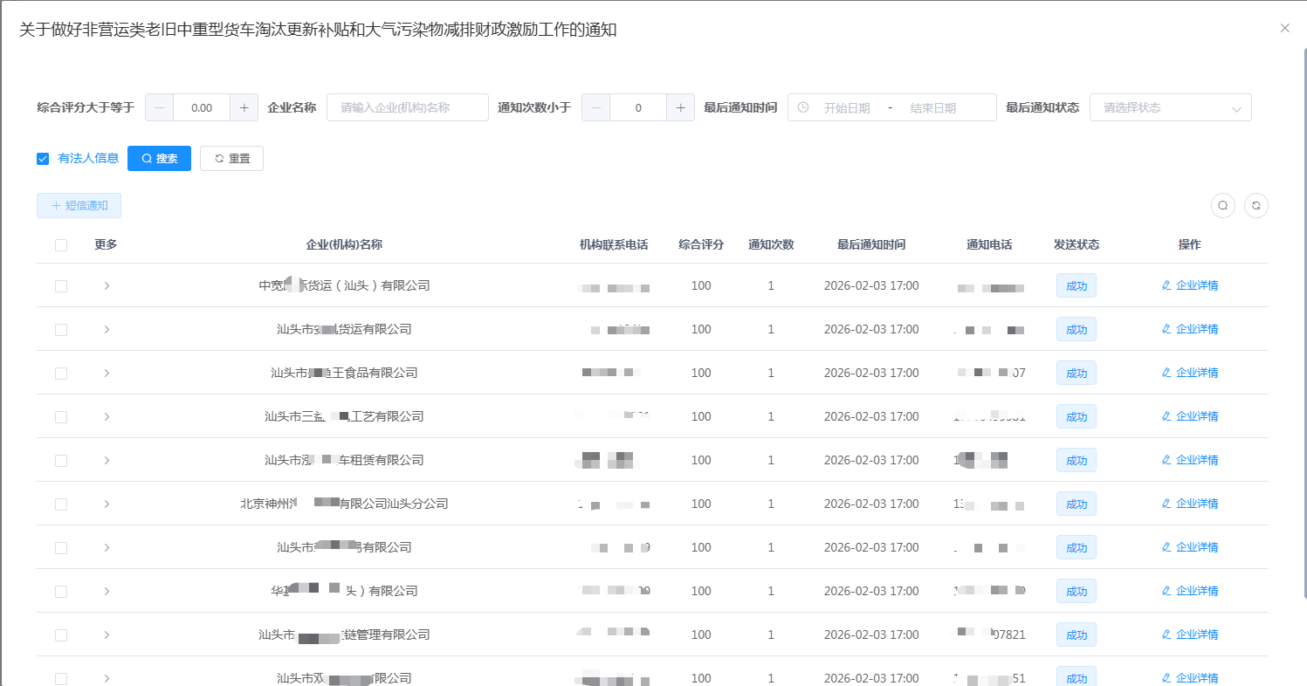Click the round search icon above the table
Screen dimensions: 1307x686
(1222, 205)
